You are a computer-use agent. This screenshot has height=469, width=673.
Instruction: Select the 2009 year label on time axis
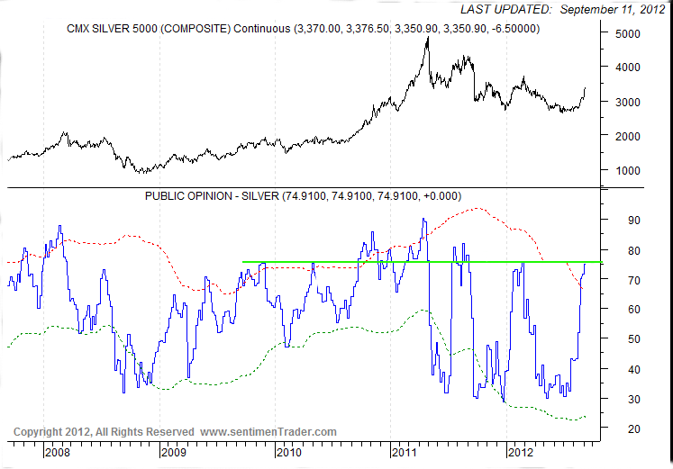tap(172, 453)
